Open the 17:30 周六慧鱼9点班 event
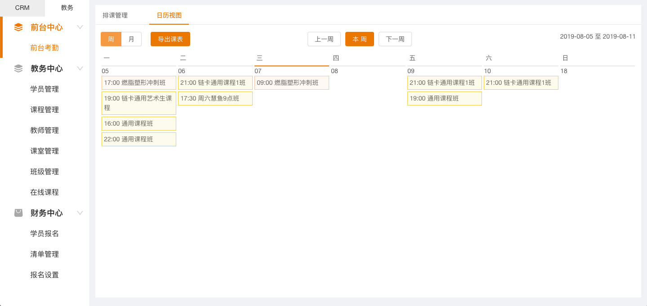The image size is (647, 306). coord(215,98)
